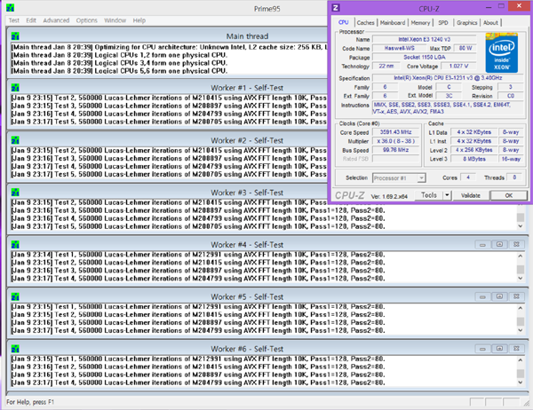
Task: Click the Worker #2 - Self-Test title bar
Action: coord(168,140)
